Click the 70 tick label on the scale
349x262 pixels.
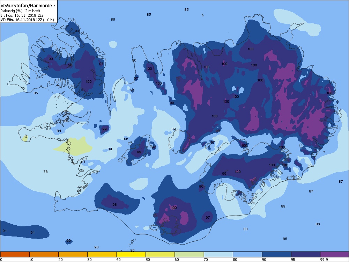click(206, 260)
